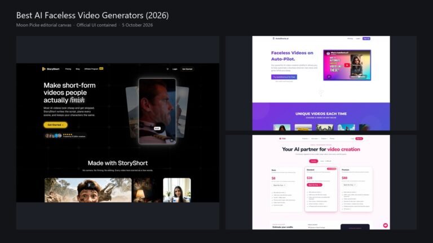Click Get Started in StoryShort header

(x=187, y=69)
